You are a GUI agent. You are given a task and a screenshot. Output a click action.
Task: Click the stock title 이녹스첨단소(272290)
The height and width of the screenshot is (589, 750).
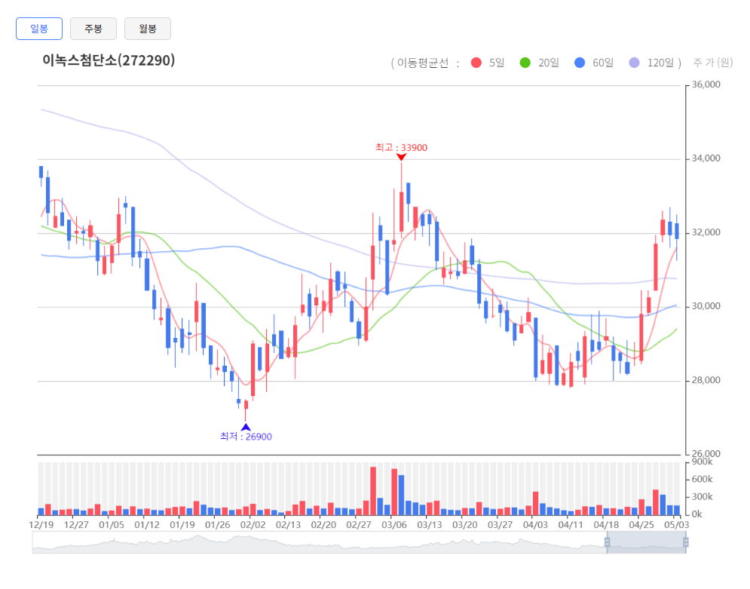click(x=109, y=60)
